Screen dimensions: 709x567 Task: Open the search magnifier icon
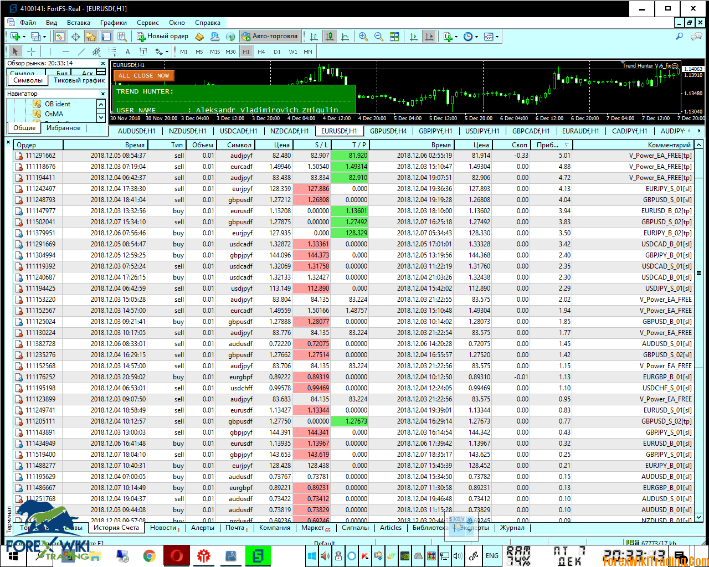tap(680, 37)
